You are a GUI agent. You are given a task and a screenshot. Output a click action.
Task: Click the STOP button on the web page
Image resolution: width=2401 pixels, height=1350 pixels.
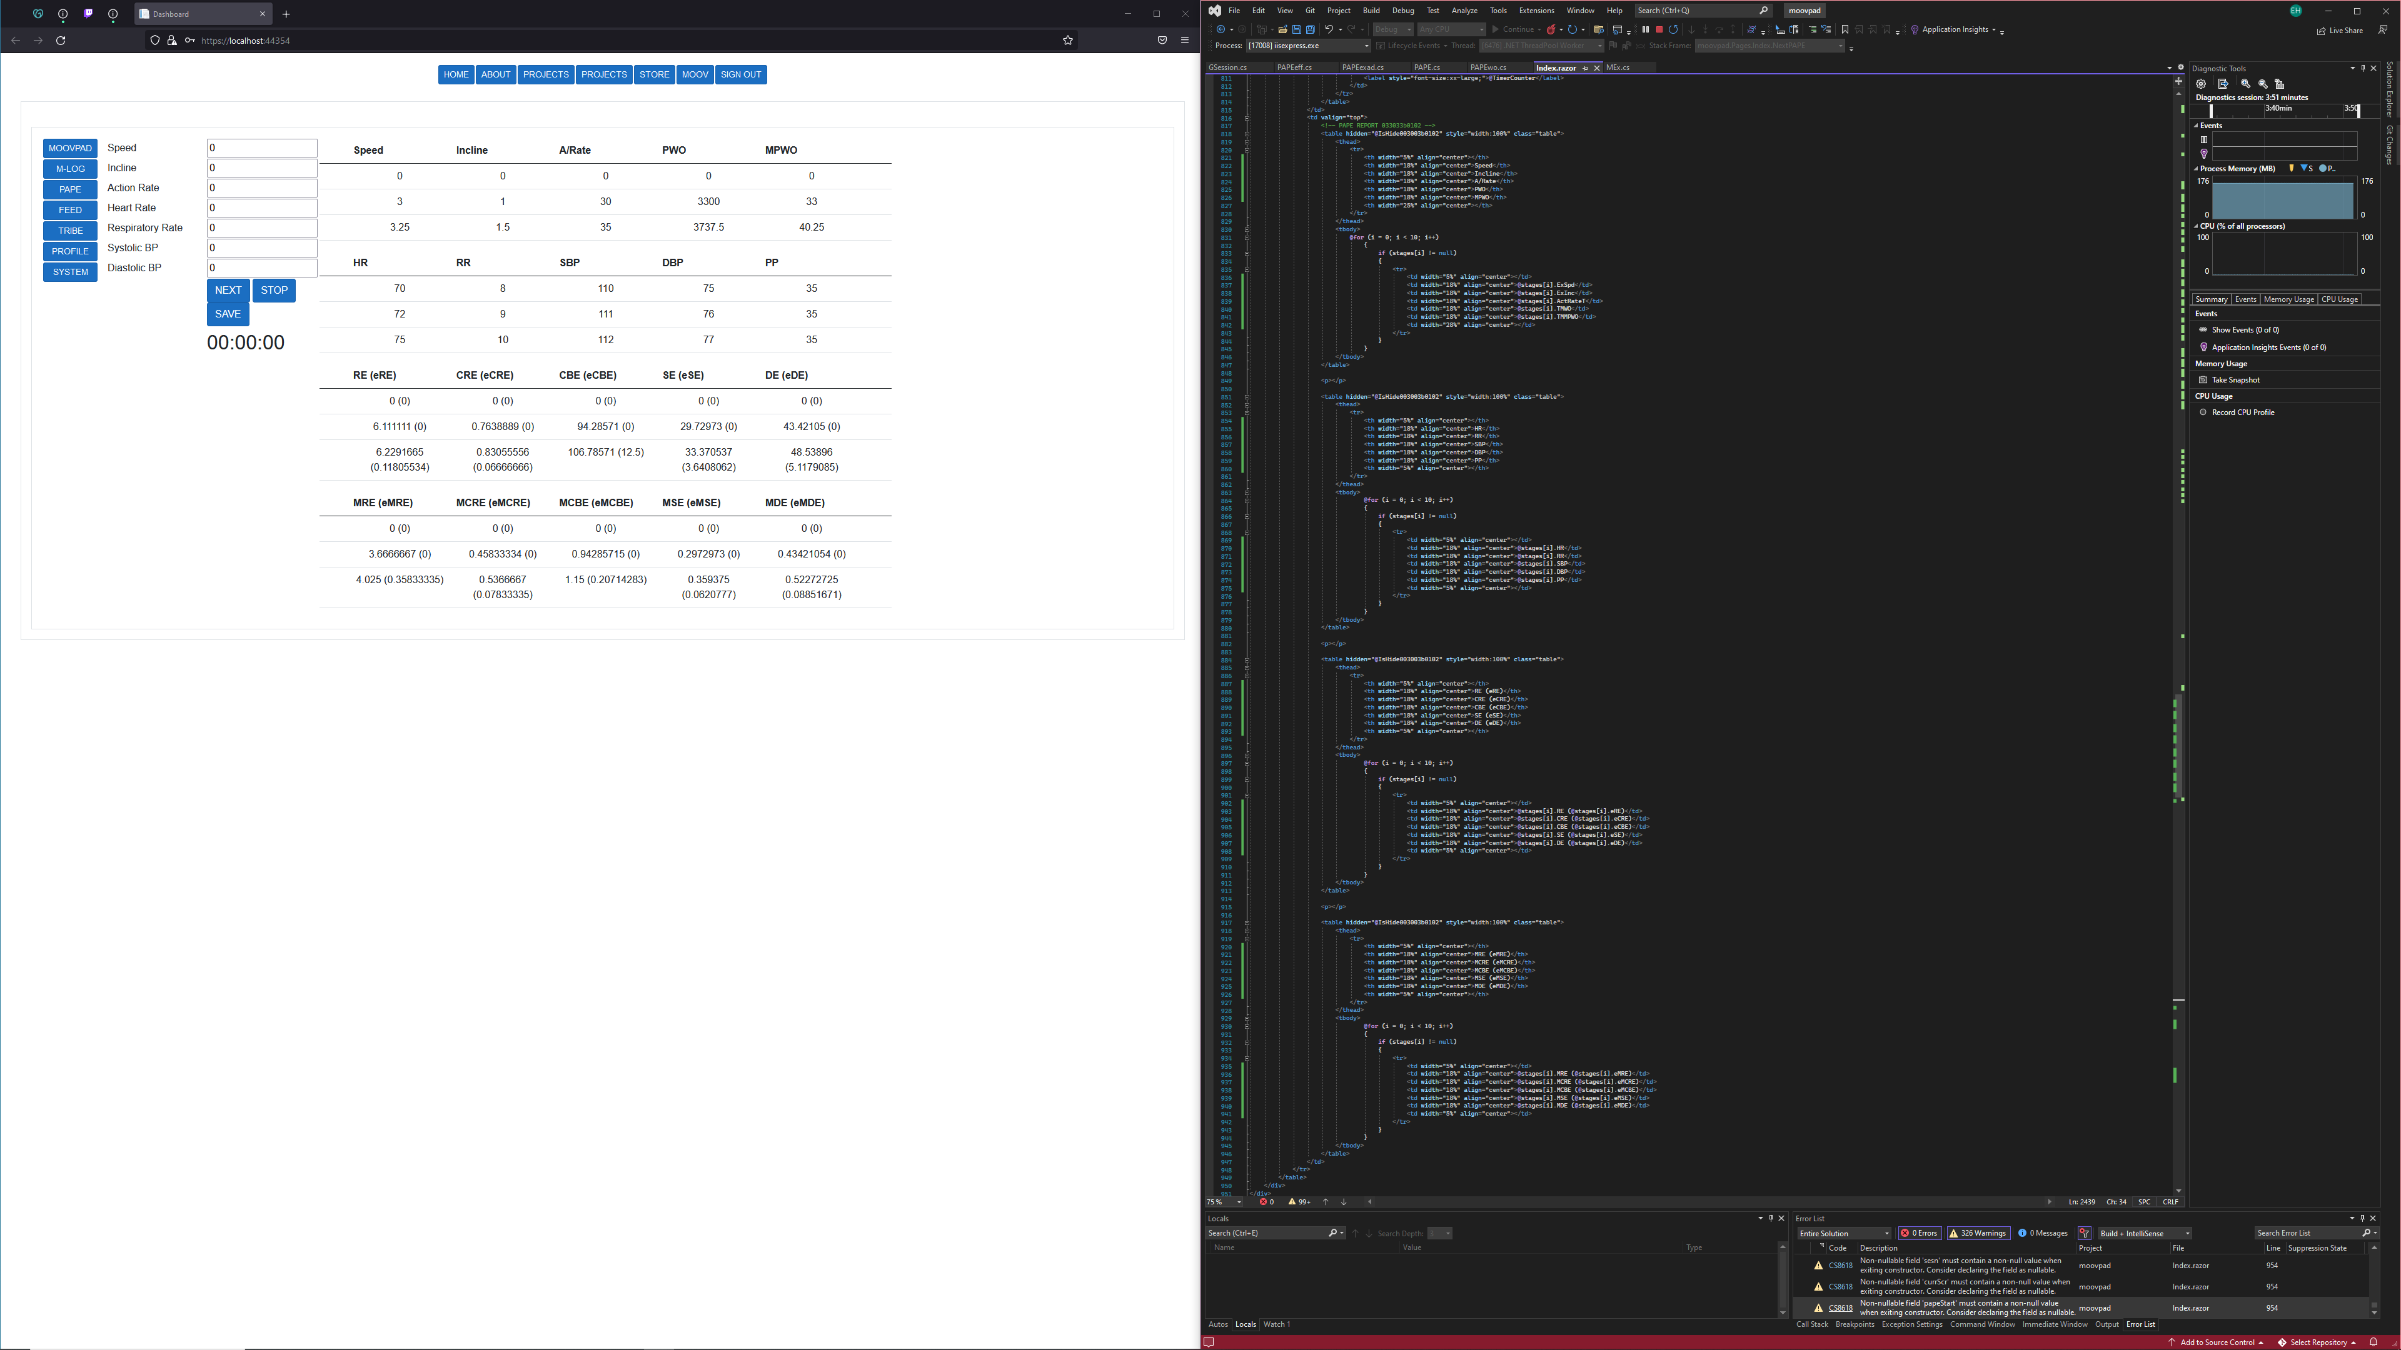pos(274,290)
